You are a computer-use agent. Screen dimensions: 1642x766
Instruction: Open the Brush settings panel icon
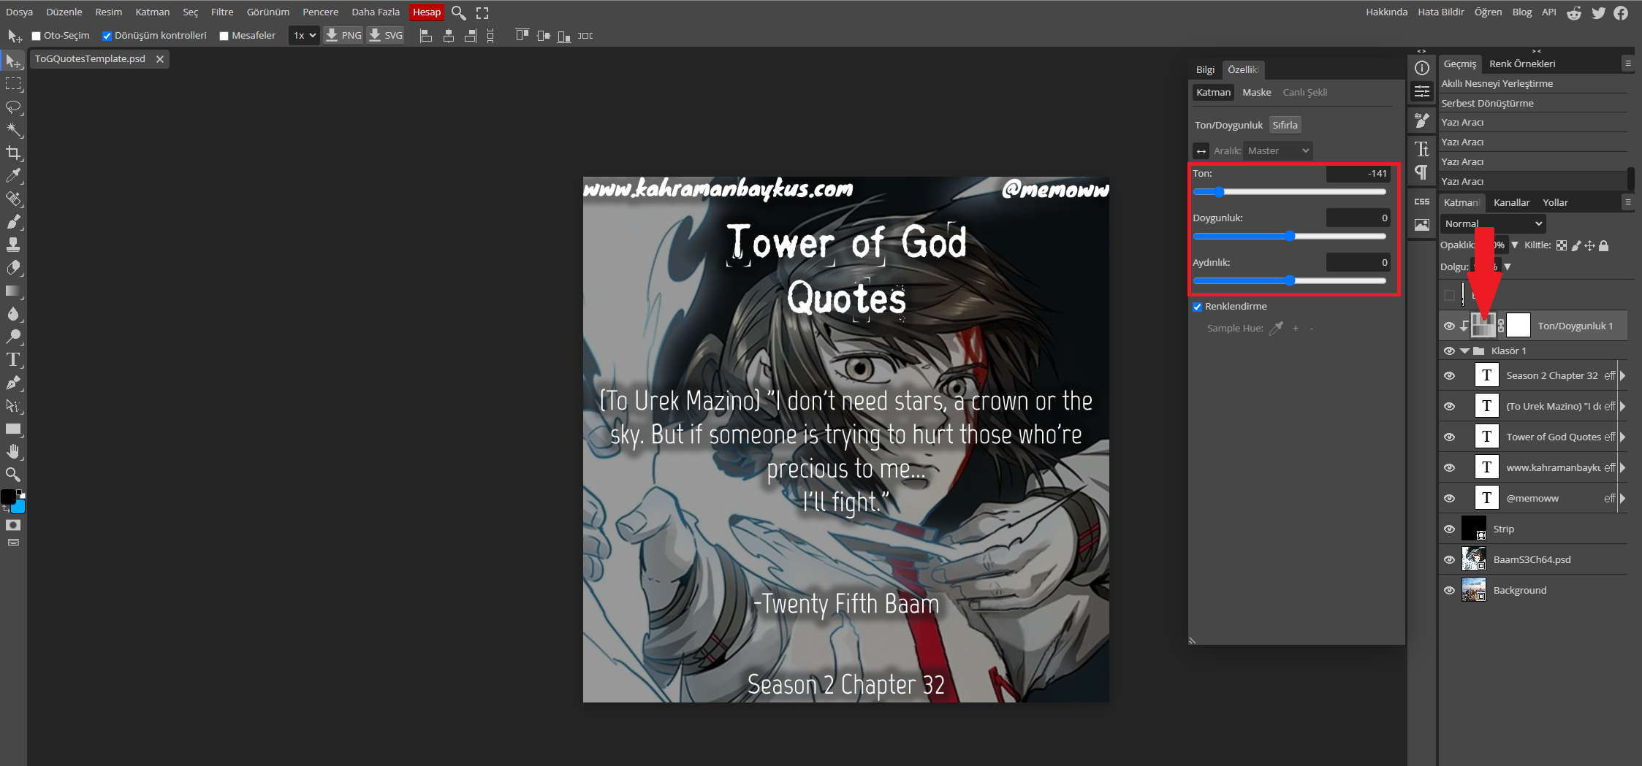pyautogui.click(x=1422, y=120)
